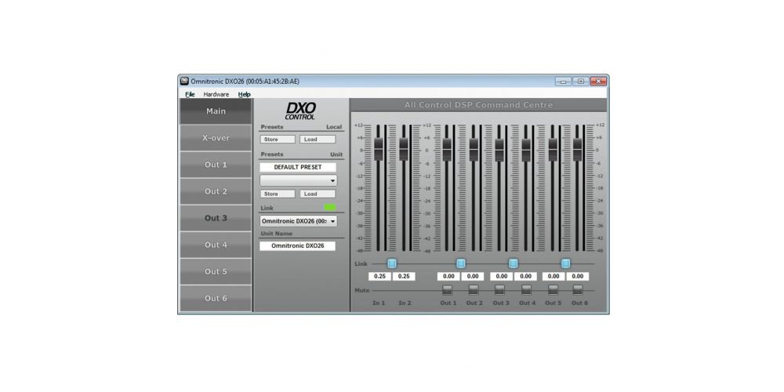Open the Out 5 tab
The height and width of the screenshot is (392, 784).
[216, 271]
